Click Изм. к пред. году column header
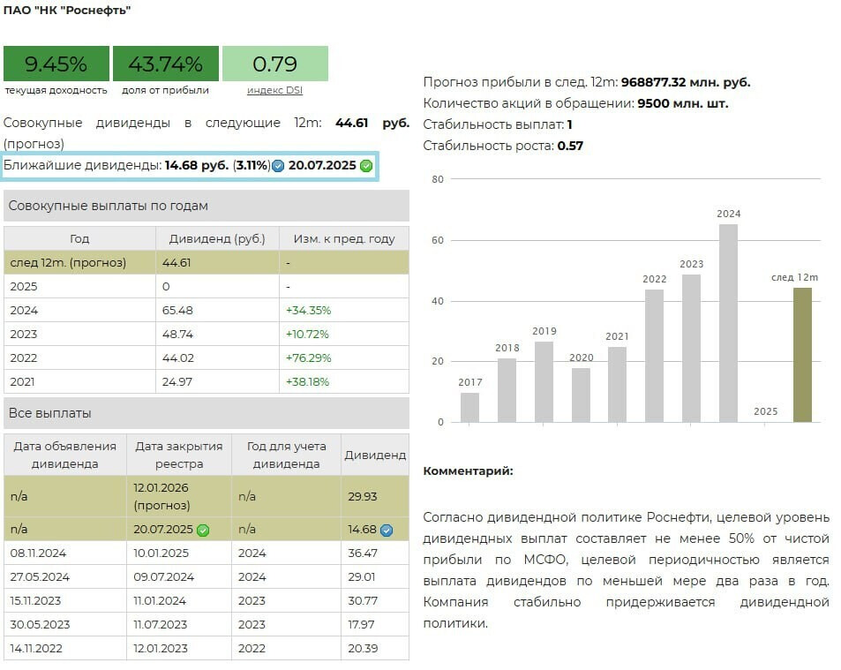Image resolution: width=841 pixels, height=670 pixels. (x=343, y=238)
